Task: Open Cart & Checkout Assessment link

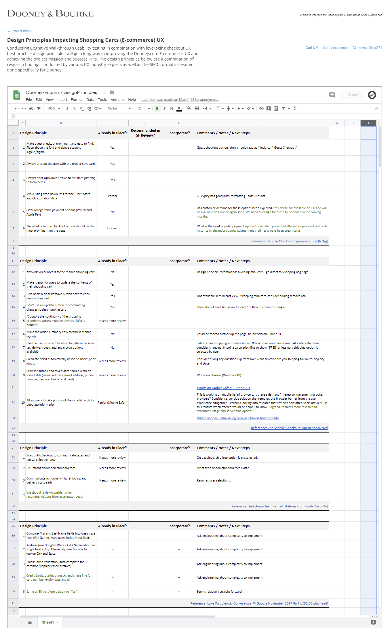Action: [344, 48]
